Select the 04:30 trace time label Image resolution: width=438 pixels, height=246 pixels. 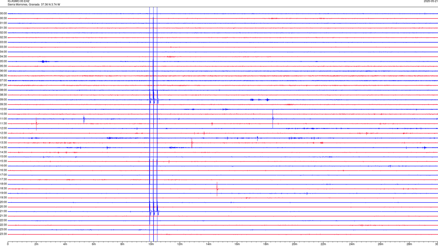coord(3,56)
